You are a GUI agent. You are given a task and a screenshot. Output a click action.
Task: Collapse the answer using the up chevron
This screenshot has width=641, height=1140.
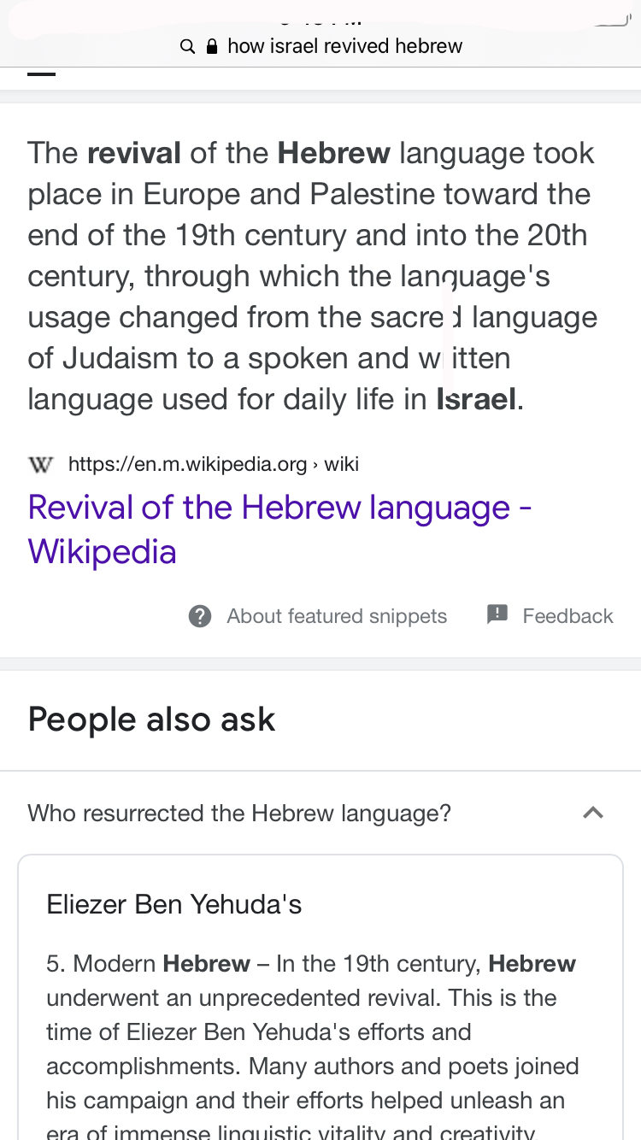pyautogui.click(x=593, y=813)
